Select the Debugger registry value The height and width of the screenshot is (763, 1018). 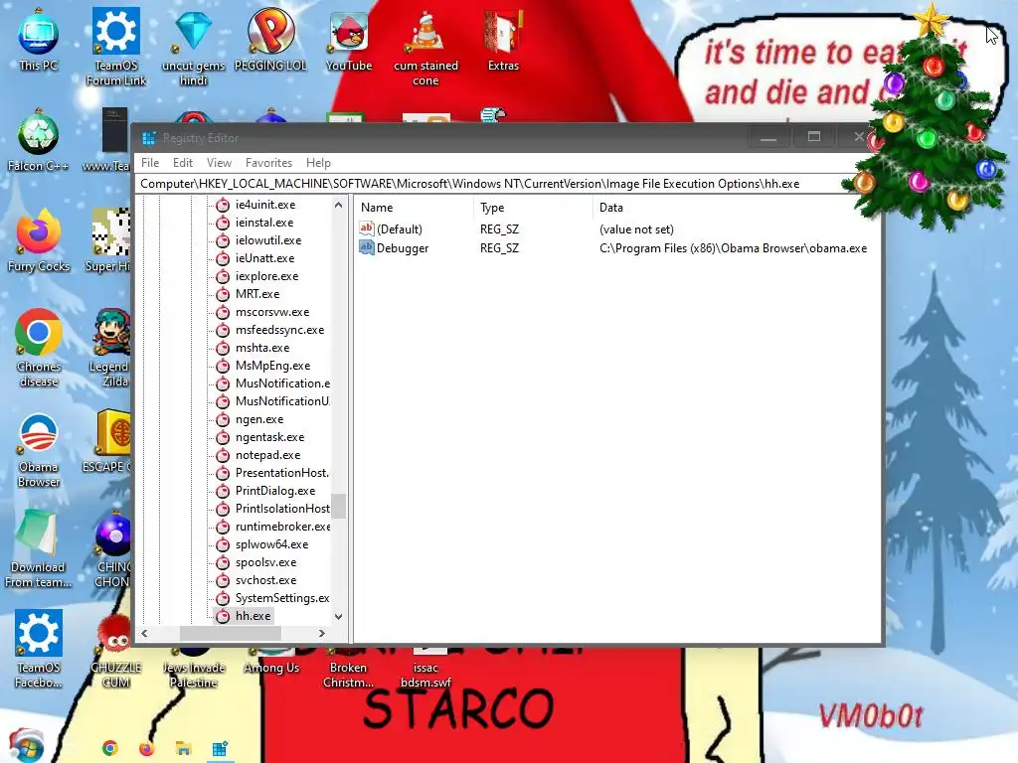[x=403, y=247]
